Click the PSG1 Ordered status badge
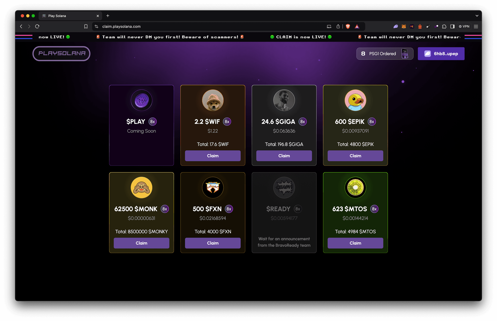The width and height of the screenshot is (497, 321). click(x=385, y=54)
